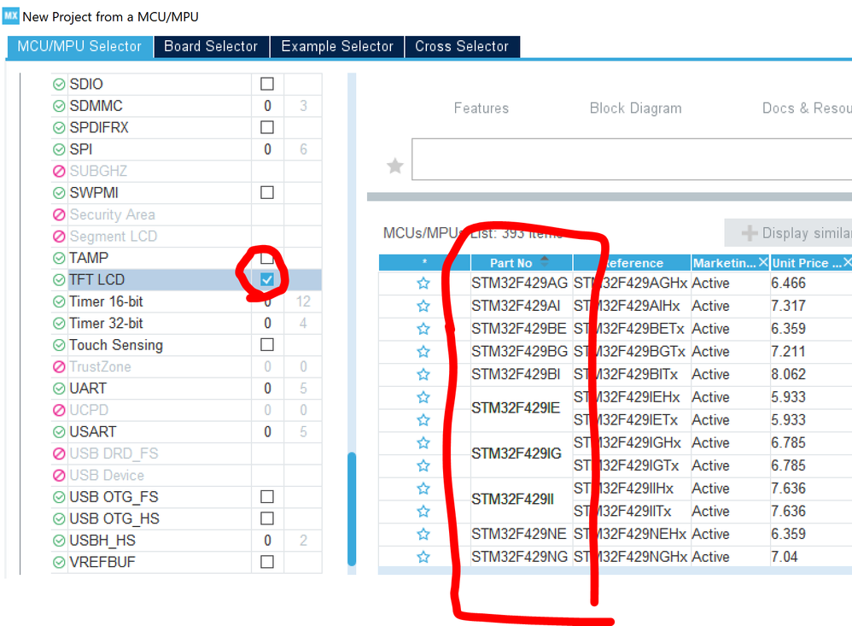Image resolution: width=852 pixels, height=626 pixels.
Task: Enable the Touch Sensing checkbox
Action: (x=267, y=344)
